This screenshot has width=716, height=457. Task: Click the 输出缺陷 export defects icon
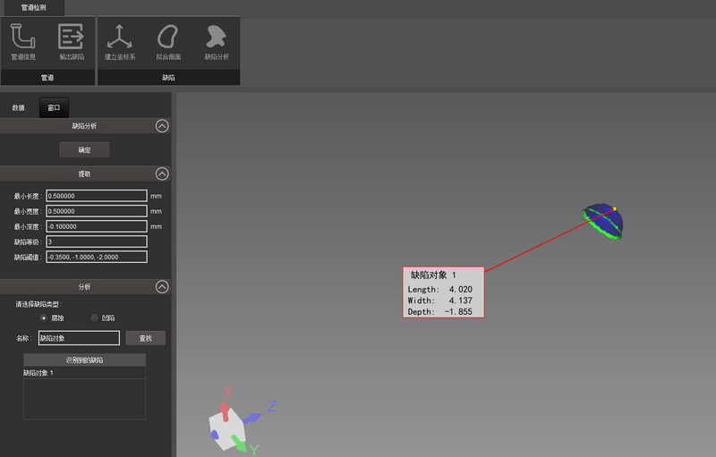pos(71,42)
